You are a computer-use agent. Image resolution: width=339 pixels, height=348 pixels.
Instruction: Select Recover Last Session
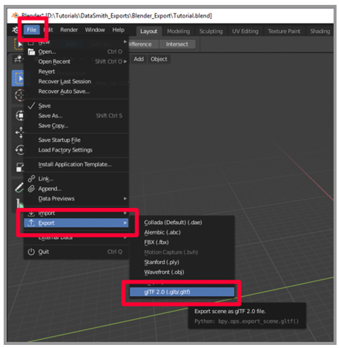point(76,81)
